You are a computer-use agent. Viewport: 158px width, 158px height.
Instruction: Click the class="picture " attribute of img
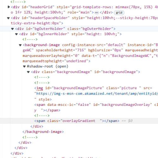click(x=124, y=88)
